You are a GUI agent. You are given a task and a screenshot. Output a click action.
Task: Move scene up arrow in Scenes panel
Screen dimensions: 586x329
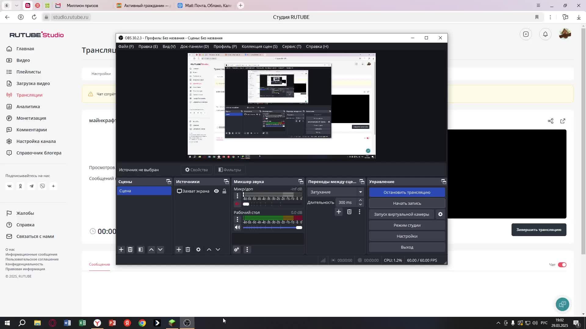click(151, 250)
